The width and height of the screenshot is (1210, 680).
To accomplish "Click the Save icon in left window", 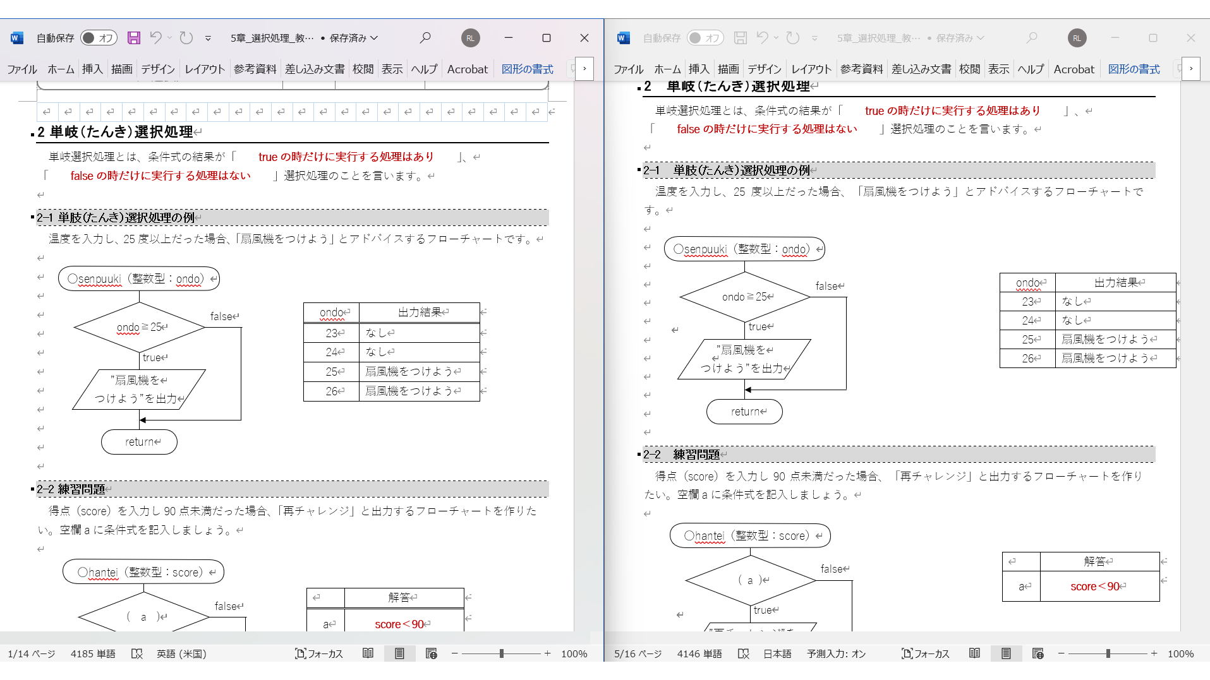I will (x=134, y=38).
